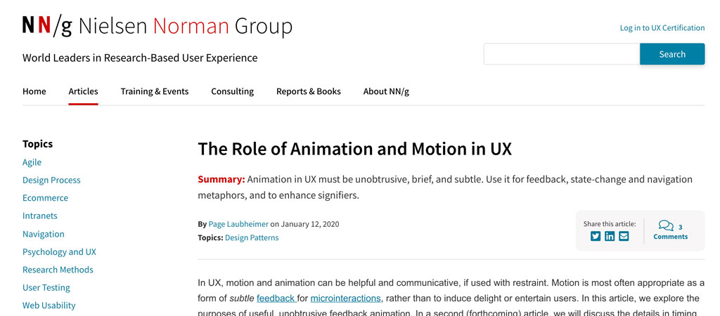Select Ecommerce in the Topics sidebar

45,198
